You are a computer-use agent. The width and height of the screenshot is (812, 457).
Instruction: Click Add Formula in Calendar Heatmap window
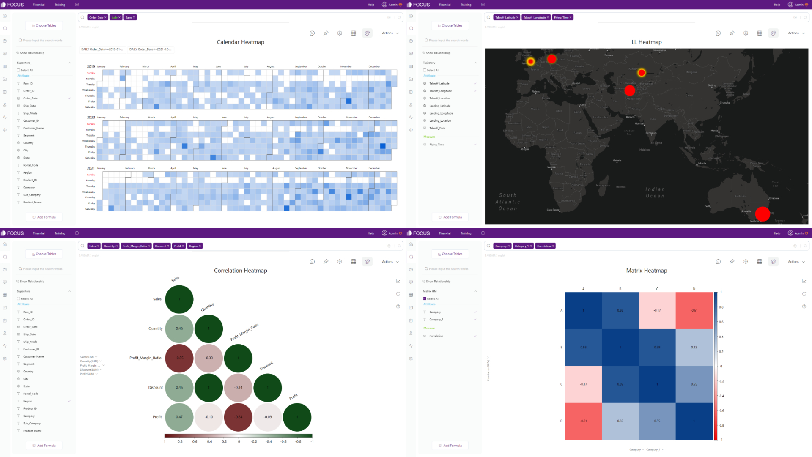(44, 217)
